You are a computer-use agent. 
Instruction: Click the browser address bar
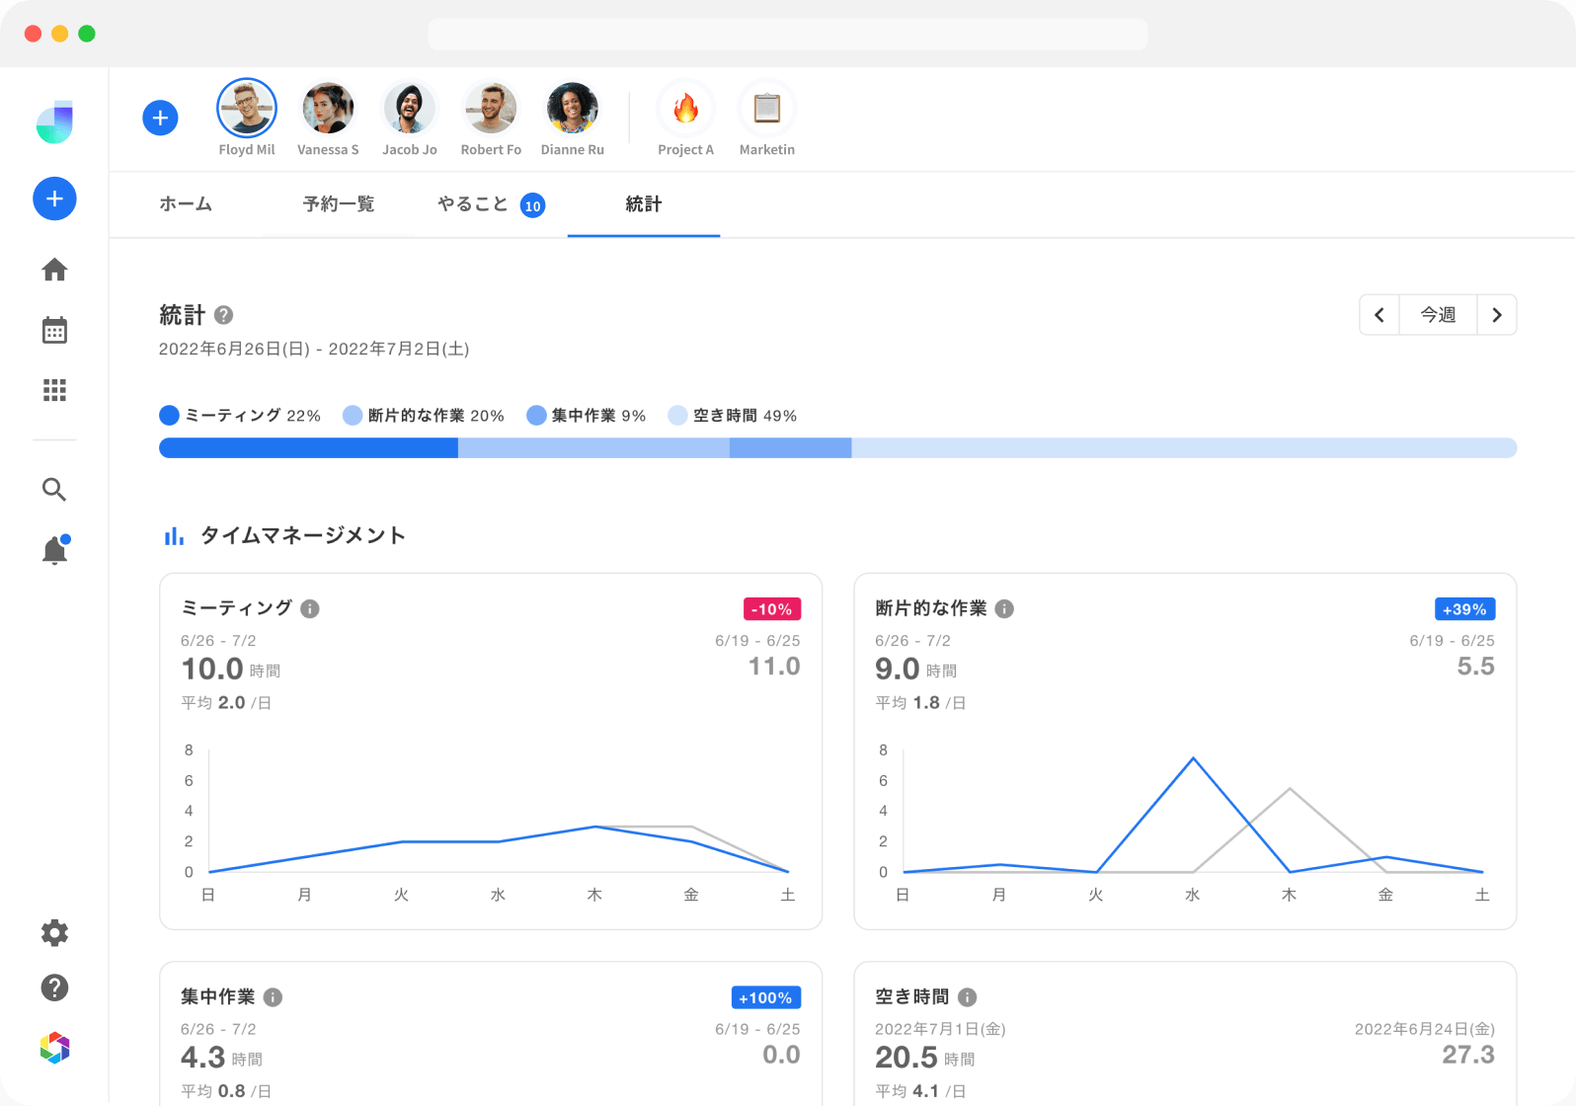point(787,34)
